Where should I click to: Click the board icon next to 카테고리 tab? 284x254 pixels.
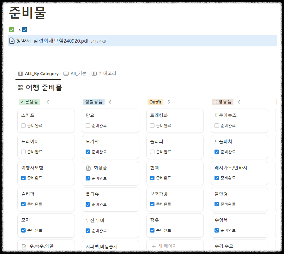(94, 74)
